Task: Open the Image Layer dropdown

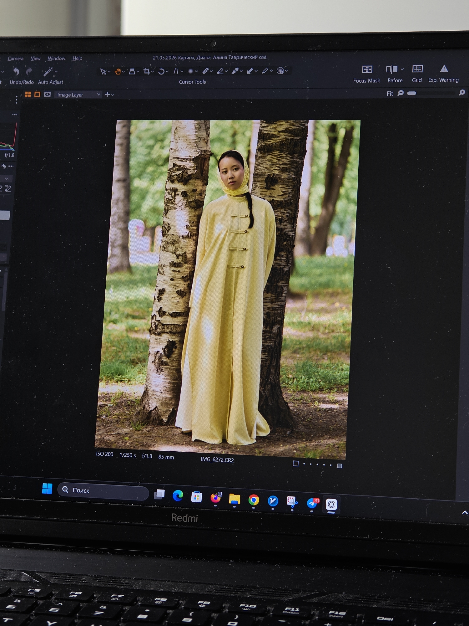Action: point(78,95)
